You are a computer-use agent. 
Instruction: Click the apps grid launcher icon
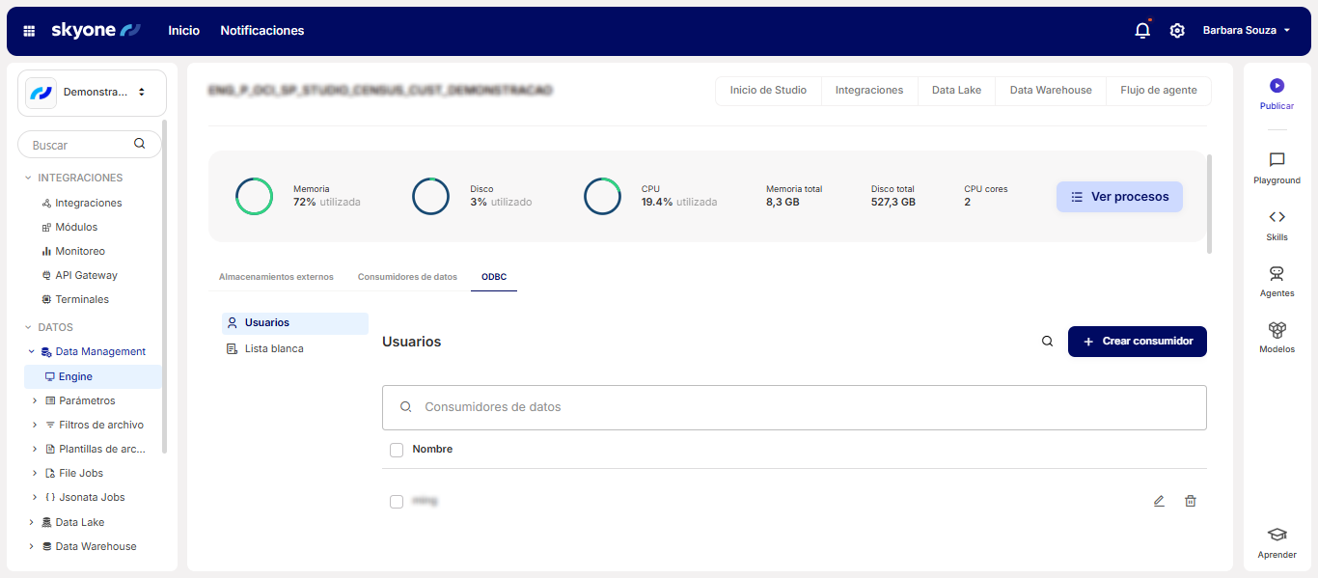(x=29, y=31)
